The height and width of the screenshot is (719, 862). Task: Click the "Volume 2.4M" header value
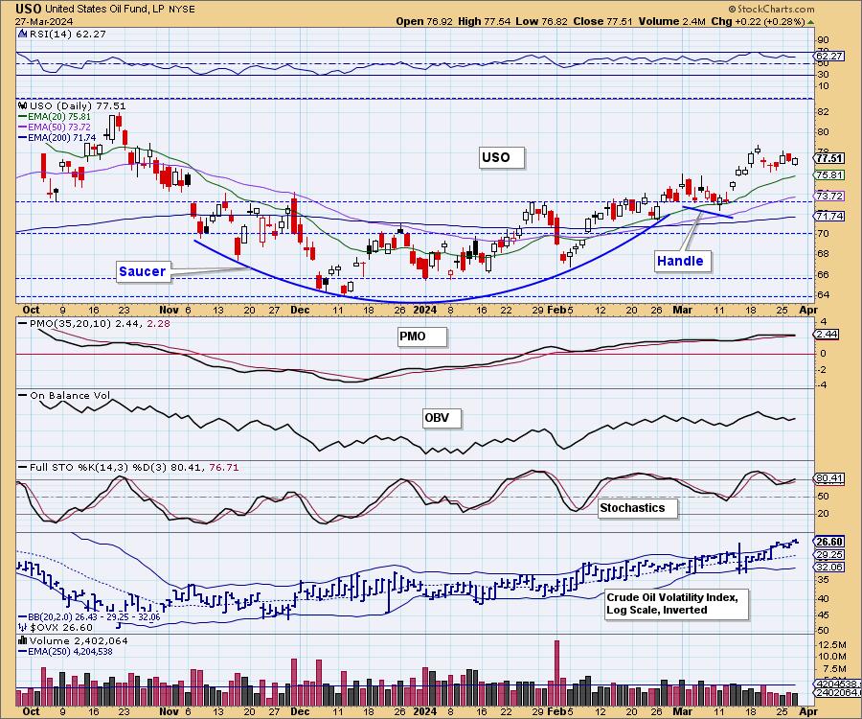click(671, 21)
